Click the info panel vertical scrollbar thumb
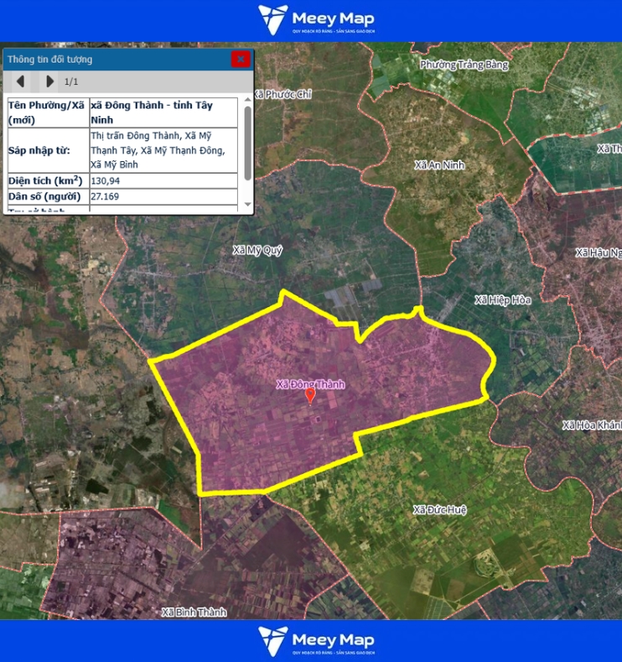622x662 pixels. tap(247, 141)
